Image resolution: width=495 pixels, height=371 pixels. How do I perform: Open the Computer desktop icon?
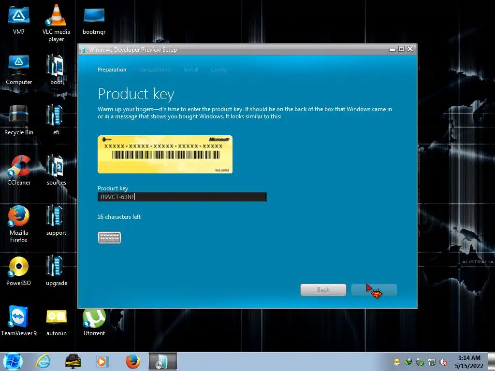point(19,70)
